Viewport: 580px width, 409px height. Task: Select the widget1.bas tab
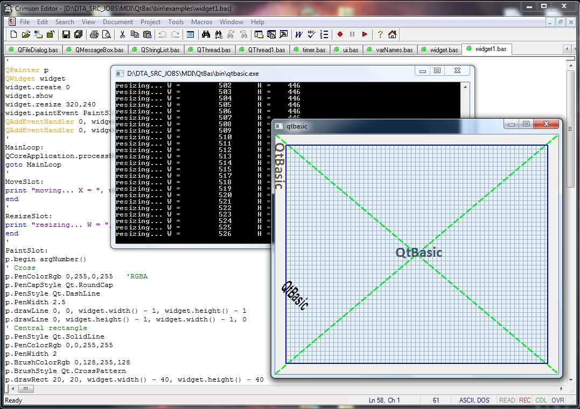[487, 49]
